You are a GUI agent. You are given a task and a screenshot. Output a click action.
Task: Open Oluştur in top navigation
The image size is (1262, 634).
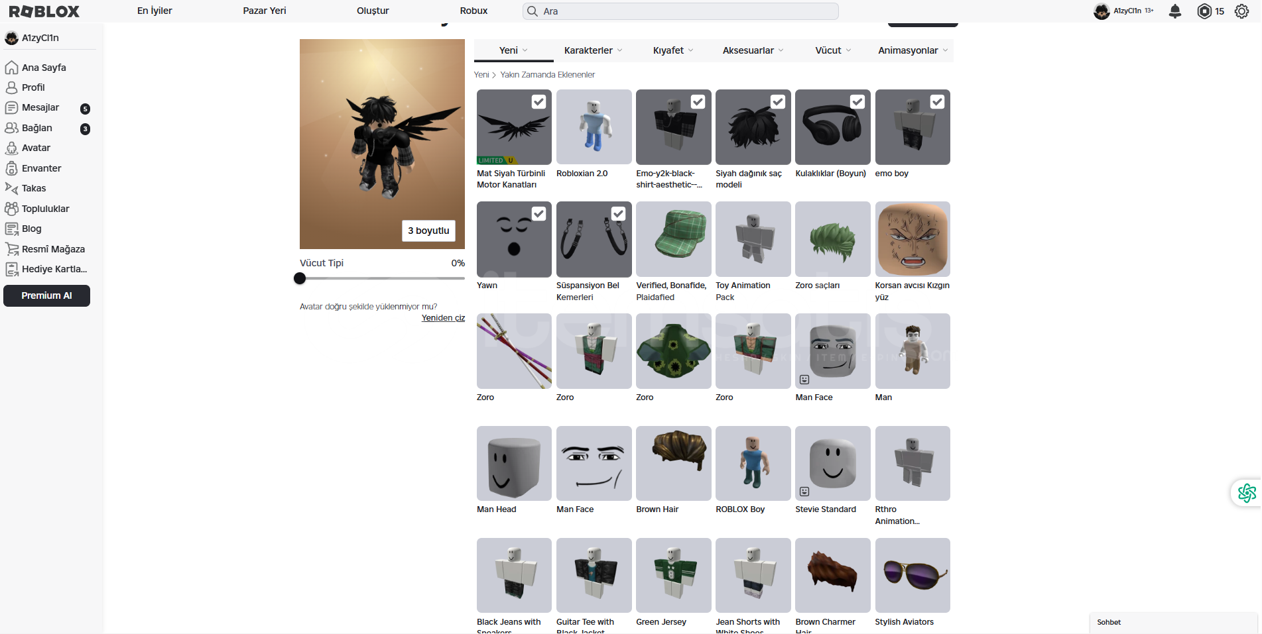[x=373, y=11]
